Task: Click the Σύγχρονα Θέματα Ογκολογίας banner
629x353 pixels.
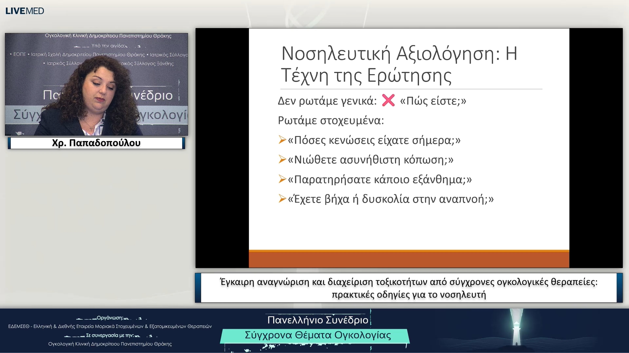Action: [x=317, y=335]
